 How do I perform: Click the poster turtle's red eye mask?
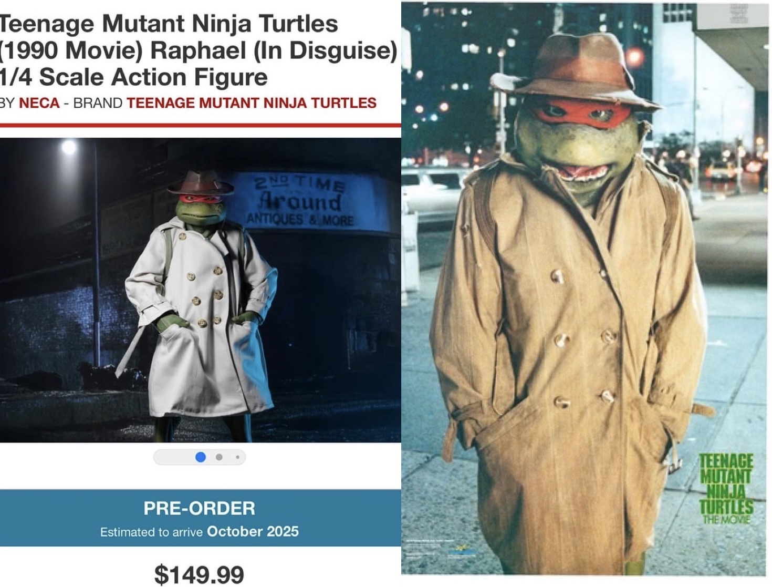pyautogui.click(x=579, y=111)
